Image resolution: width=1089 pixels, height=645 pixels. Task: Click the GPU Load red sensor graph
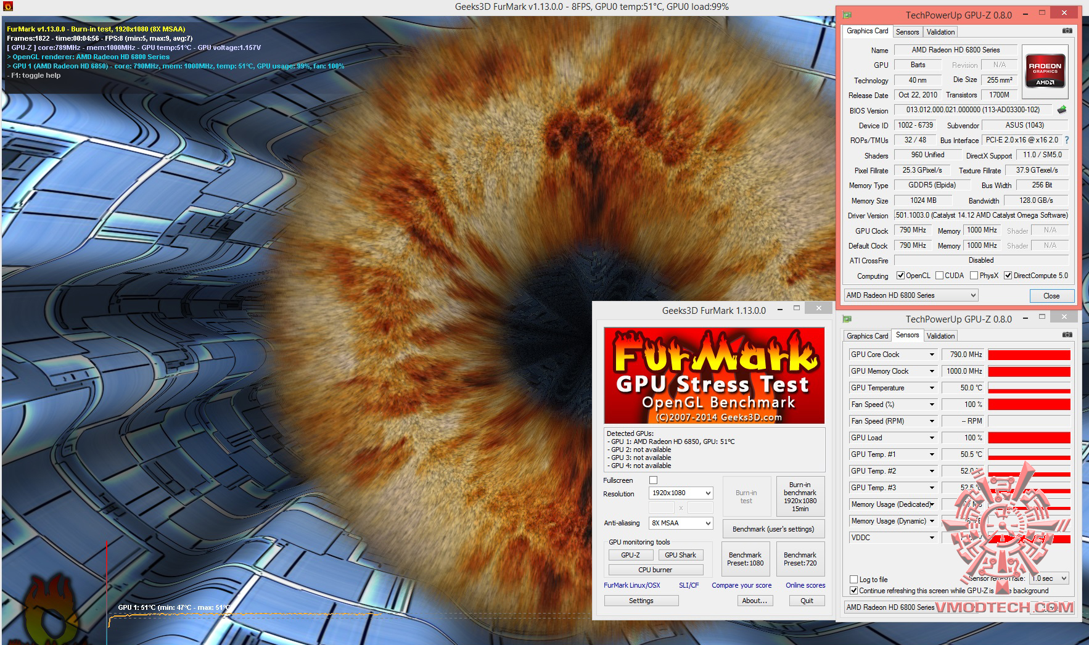[x=1029, y=438]
